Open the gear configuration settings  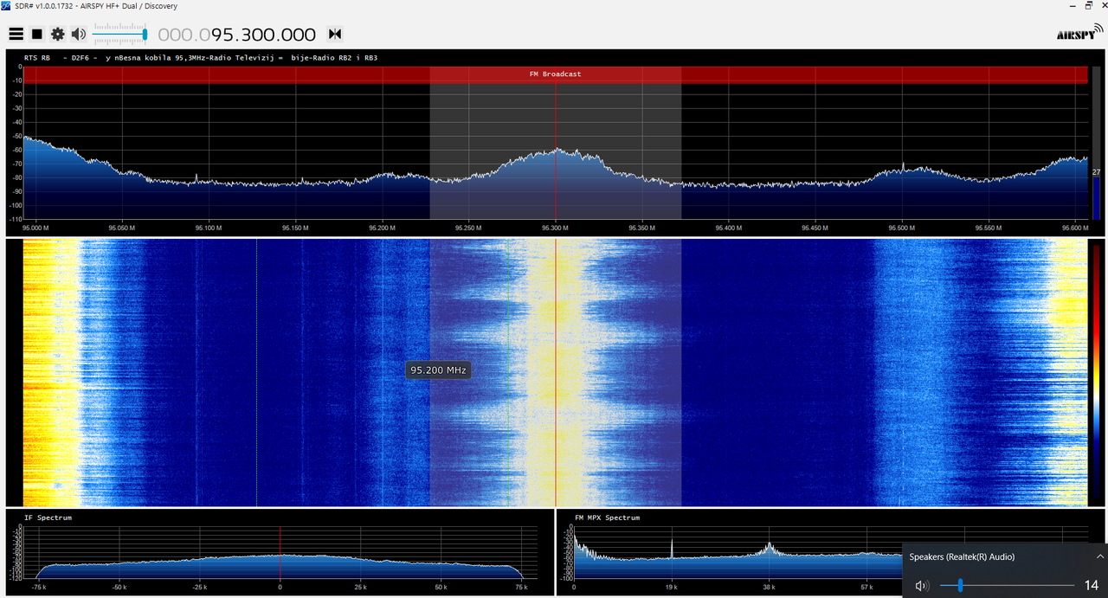pyautogui.click(x=58, y=35)
